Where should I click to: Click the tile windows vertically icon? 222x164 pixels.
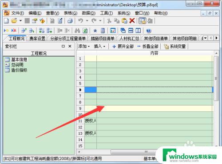tap(138, 31)
